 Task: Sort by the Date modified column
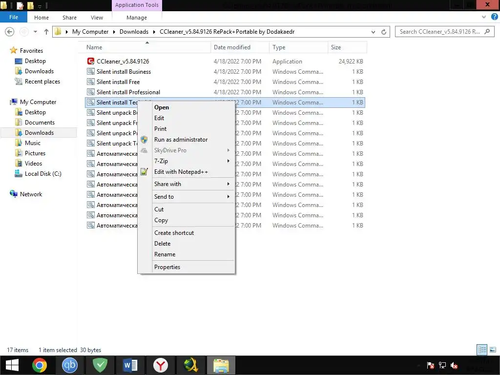[x=240, y=47]
